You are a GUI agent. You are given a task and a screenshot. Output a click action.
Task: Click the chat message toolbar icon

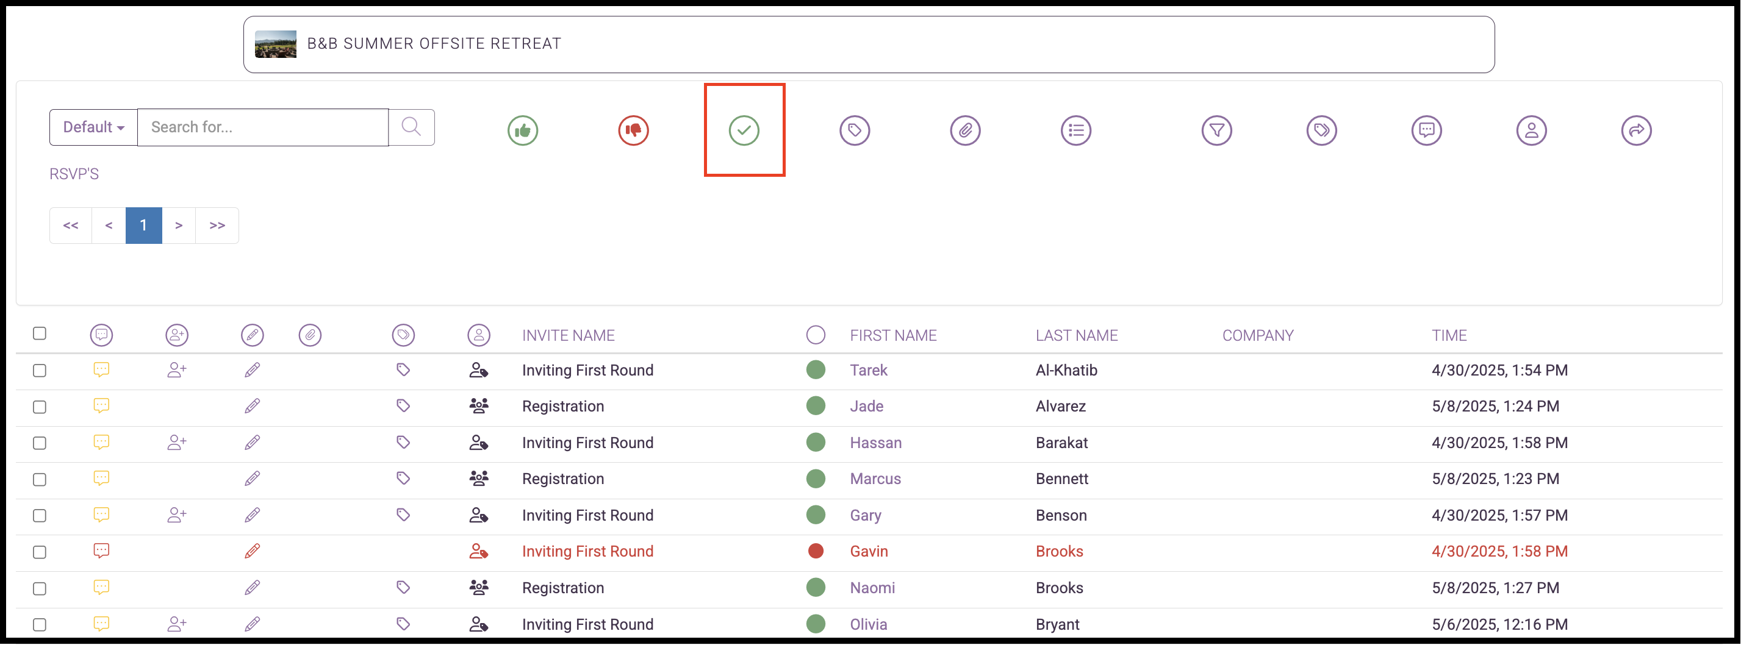tap(1426, 130)
